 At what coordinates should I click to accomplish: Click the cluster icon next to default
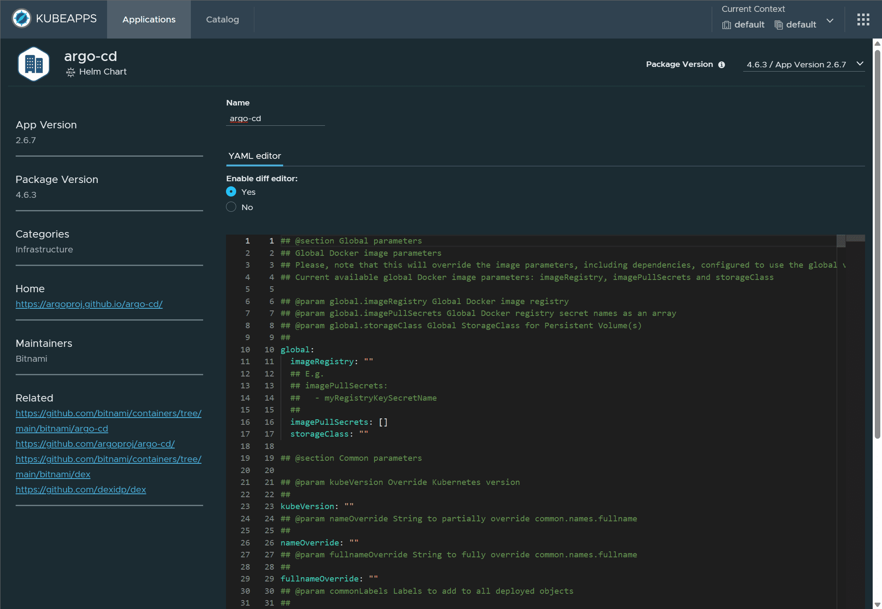pyautogui.click(x=726, y=25)
